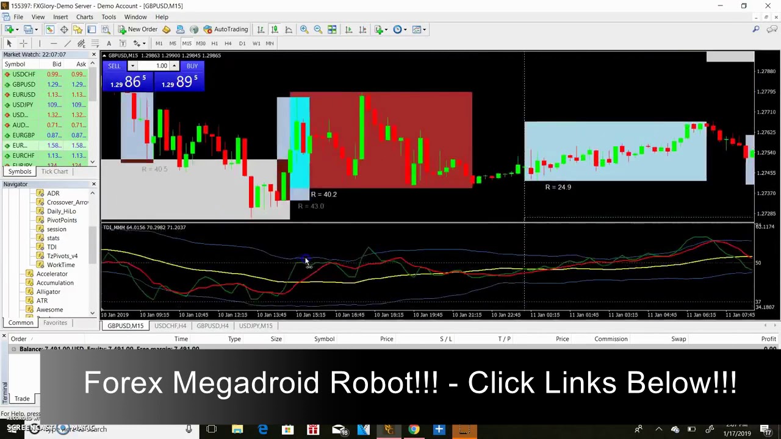Draw a horizontal line

click(x=54, y=43)
